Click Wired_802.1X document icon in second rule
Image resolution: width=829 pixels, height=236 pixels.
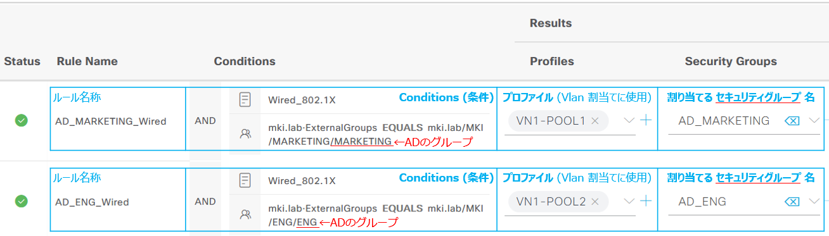[x=245, y=181]
